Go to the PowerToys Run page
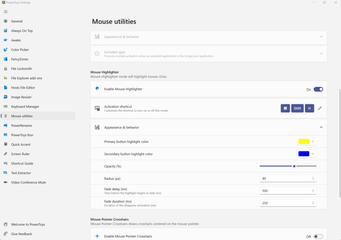Viewport: 341px width, 240px height. 22,135
